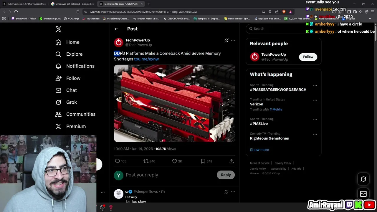Viewport: 377px width, 212px height.
Task: Click the back arrow on Post header
Action: [116, 29]
